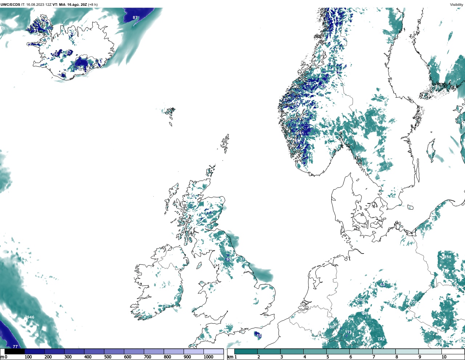Click the "69" value over northern England

coord(229,259)
